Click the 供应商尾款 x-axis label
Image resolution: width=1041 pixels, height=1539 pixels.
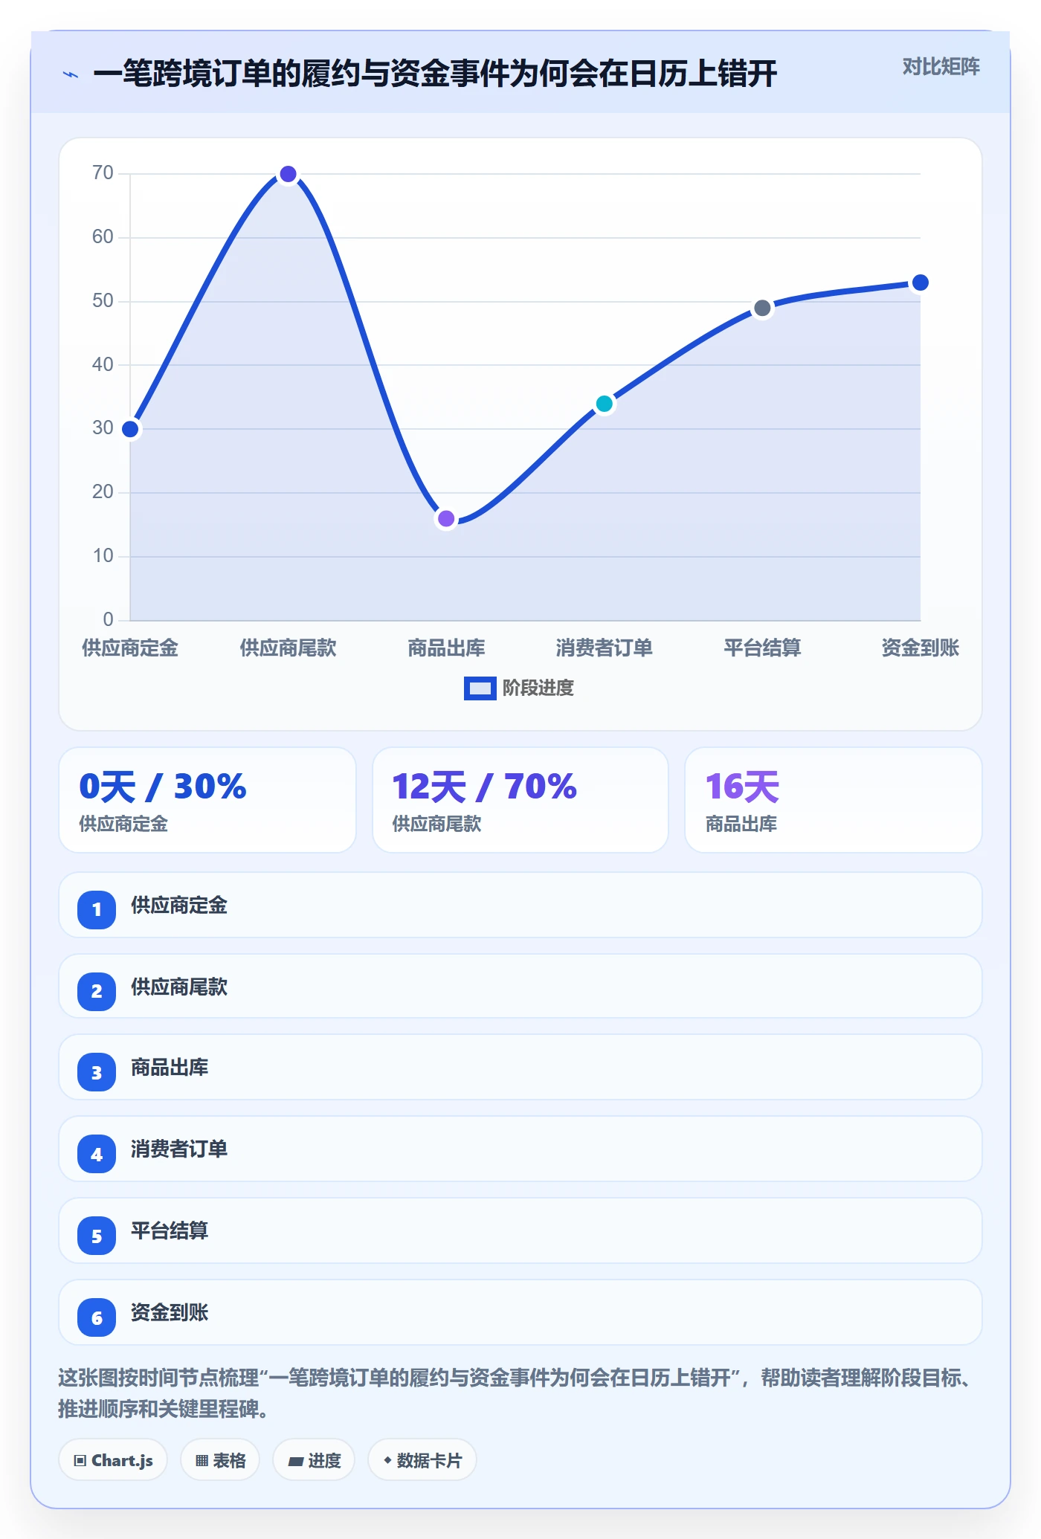pos(289,648)
